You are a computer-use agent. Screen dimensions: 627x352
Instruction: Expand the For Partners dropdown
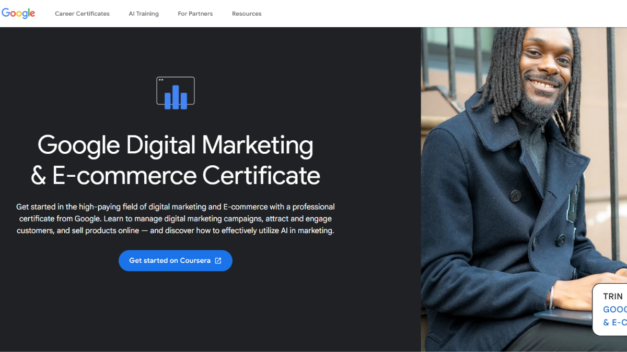tap(195, 14)
